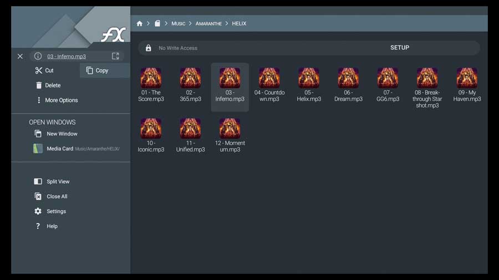
Task: Click the select-region icon next to file name
Action: 115,56
